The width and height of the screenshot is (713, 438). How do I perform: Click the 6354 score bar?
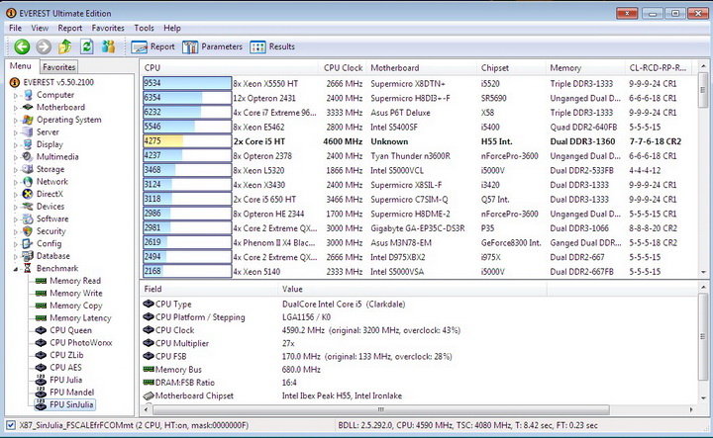pyautogui.click(x=186, y=98)
